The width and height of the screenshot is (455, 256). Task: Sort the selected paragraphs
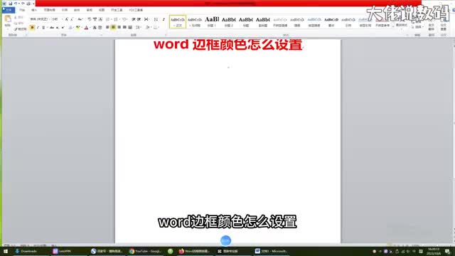click(x=156, y=19)
